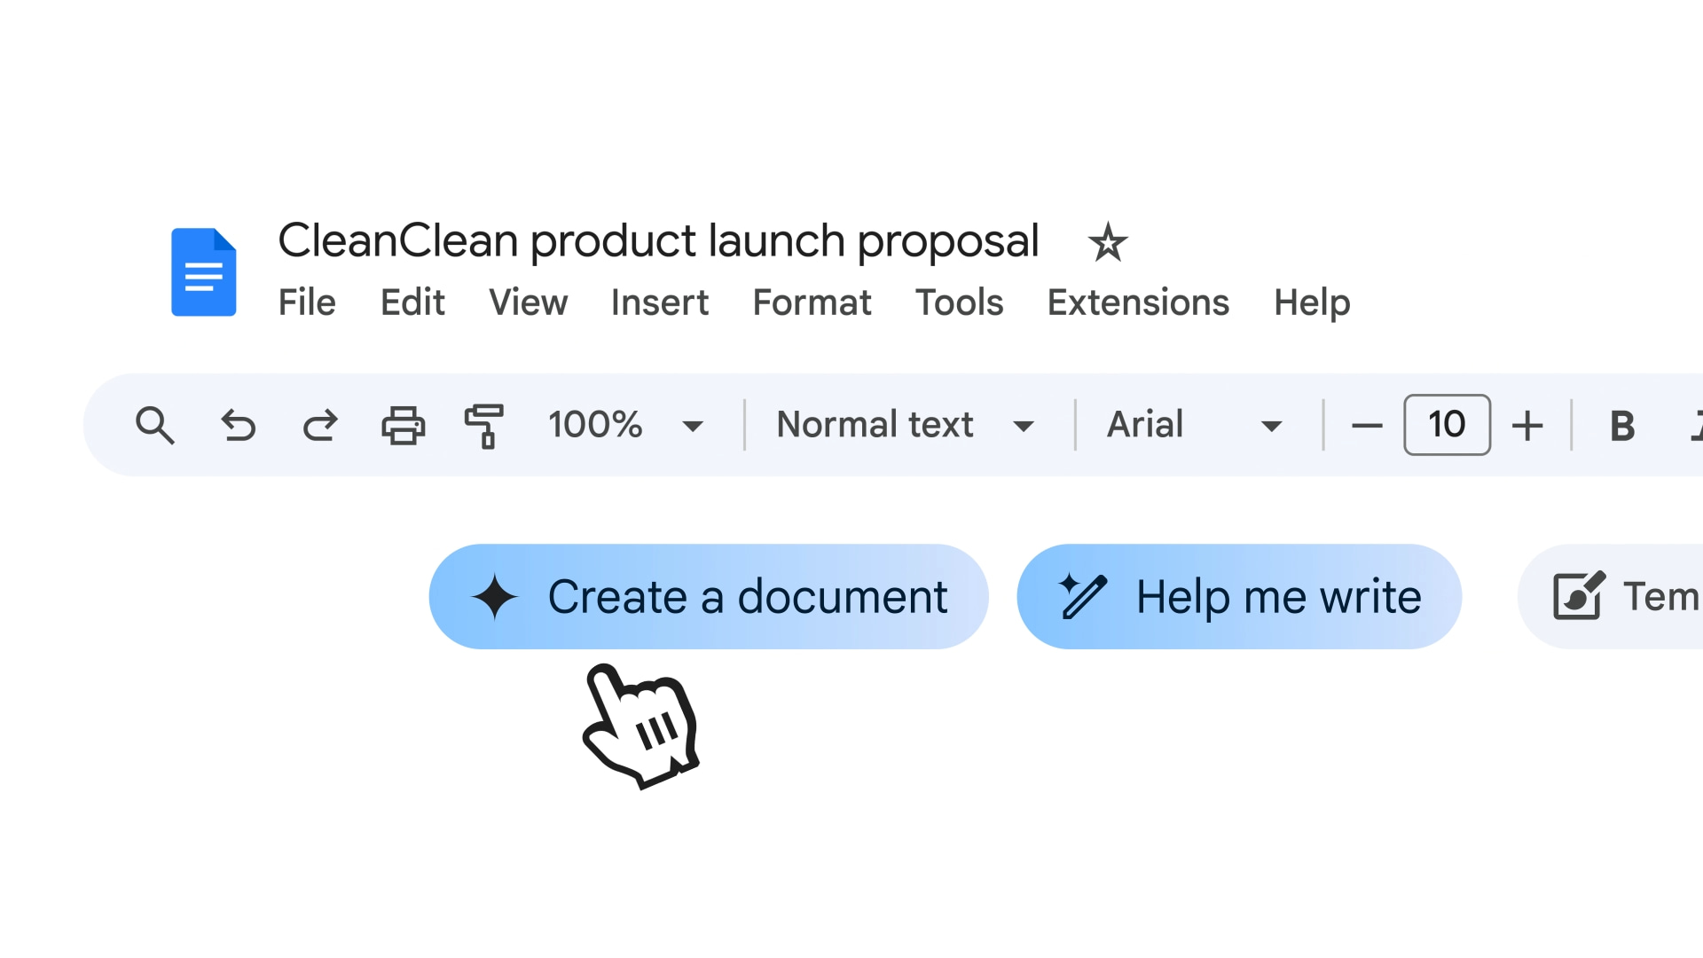Open the 100% zoom dropdown
This screenshot has width=1703, height=958.
(625, 425)
